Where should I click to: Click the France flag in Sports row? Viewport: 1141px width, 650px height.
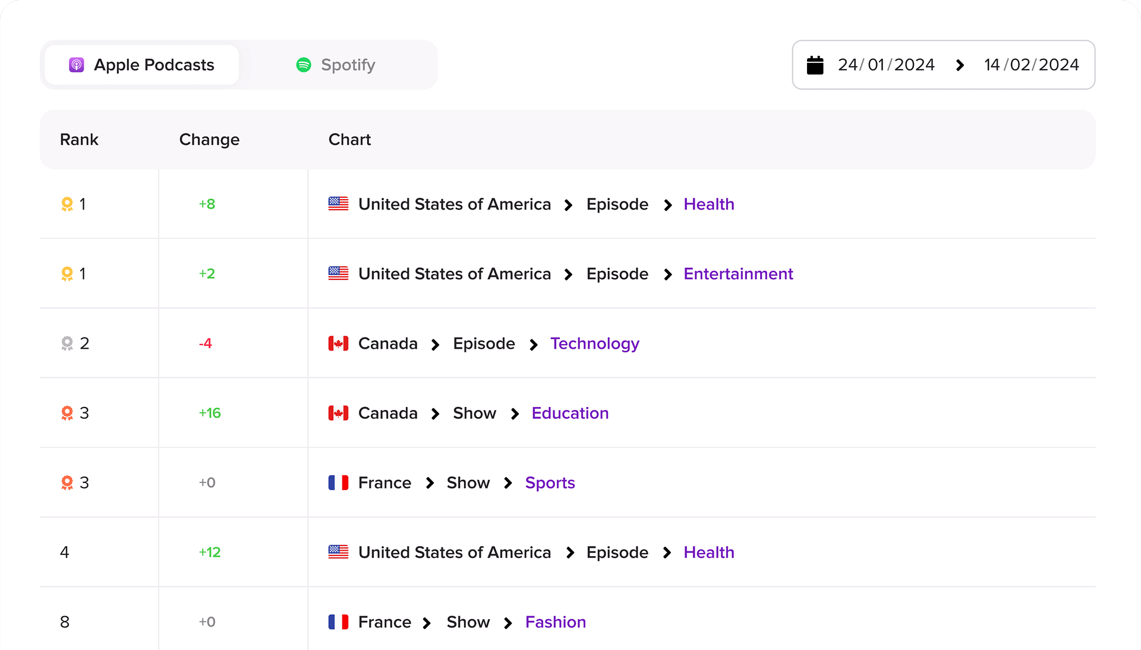tap(338, 482)
